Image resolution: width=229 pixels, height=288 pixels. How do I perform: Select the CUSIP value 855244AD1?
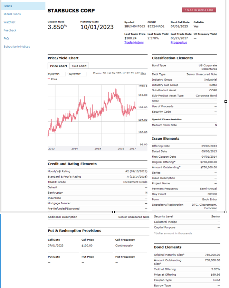156,26
